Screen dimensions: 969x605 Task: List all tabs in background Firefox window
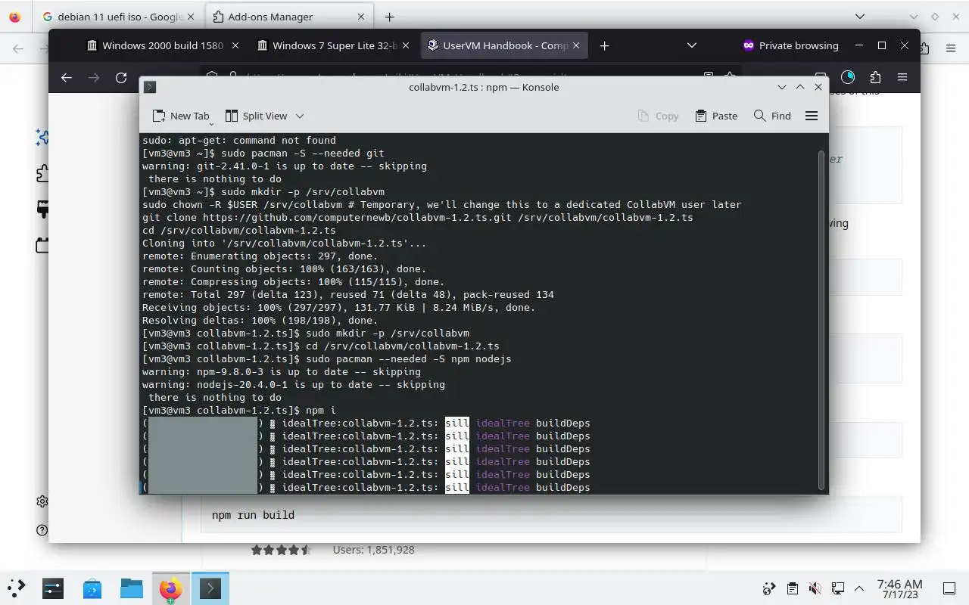[x=860, y=17]
